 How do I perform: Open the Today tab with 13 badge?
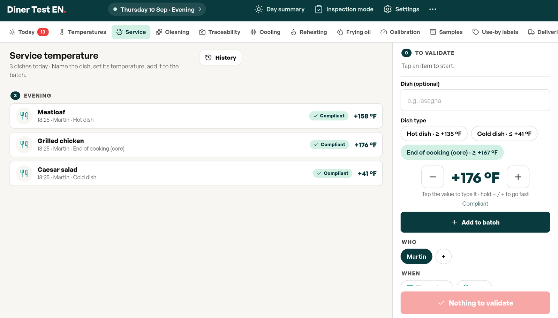click(29, 32)
